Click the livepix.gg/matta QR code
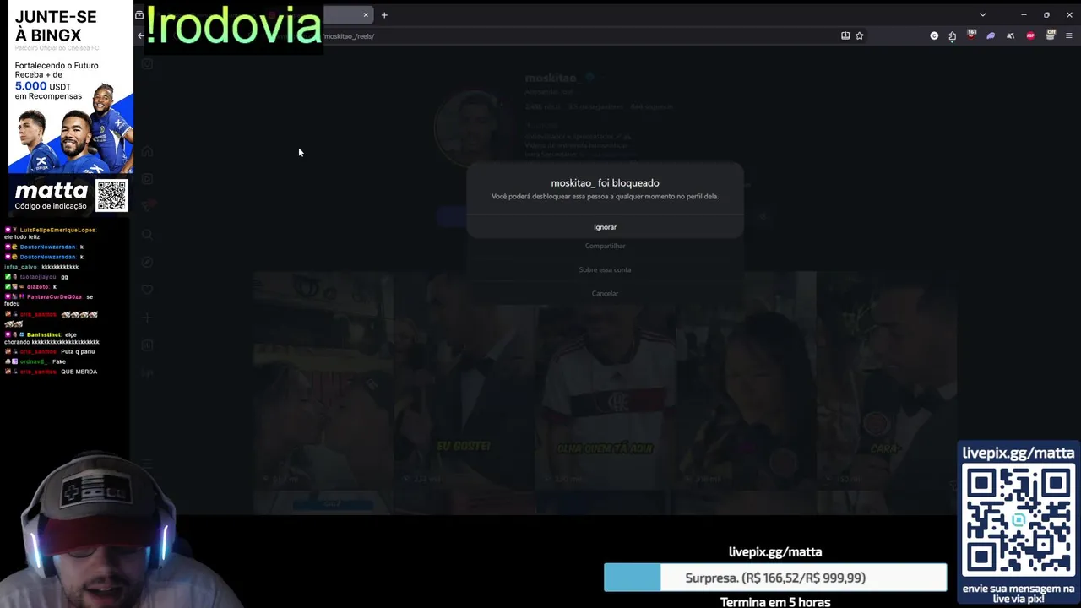 (1019, 521)
